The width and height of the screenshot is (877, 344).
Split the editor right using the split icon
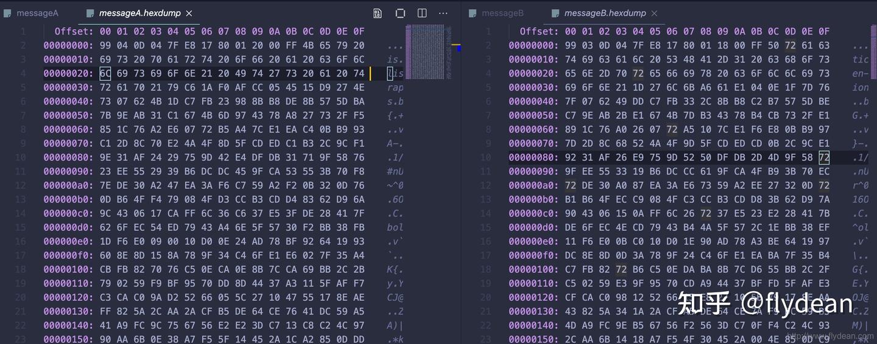tap(422, 13)
